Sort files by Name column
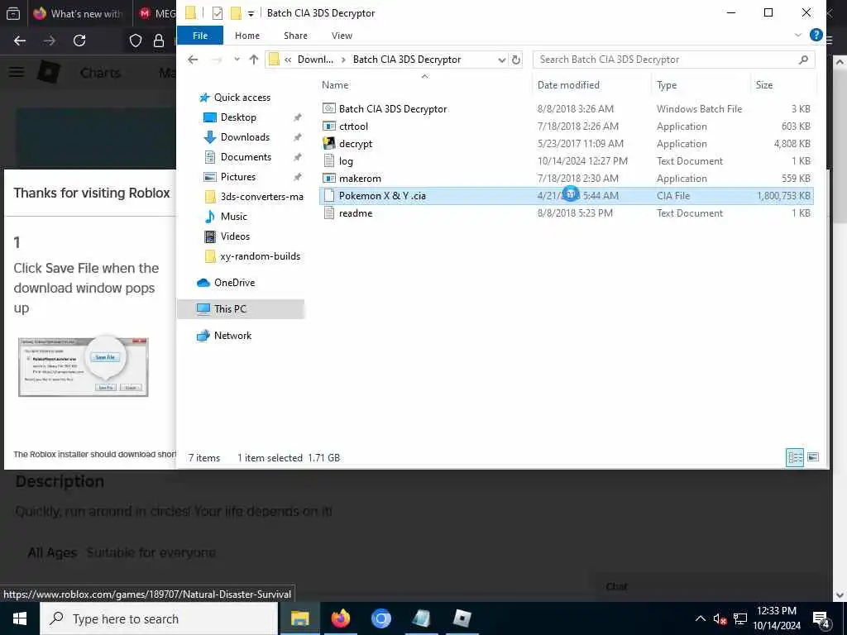This screenshot has width=847, height=635. point(335,85)
